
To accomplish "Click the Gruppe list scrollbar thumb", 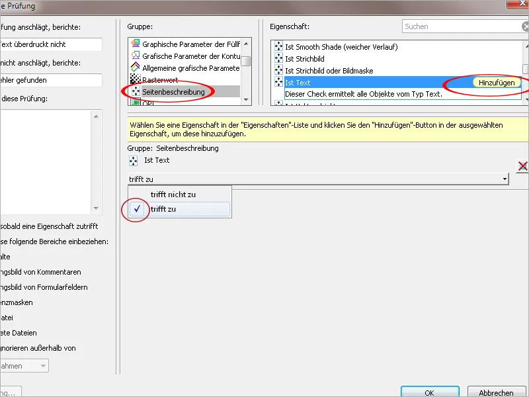I will coord(246,61).
